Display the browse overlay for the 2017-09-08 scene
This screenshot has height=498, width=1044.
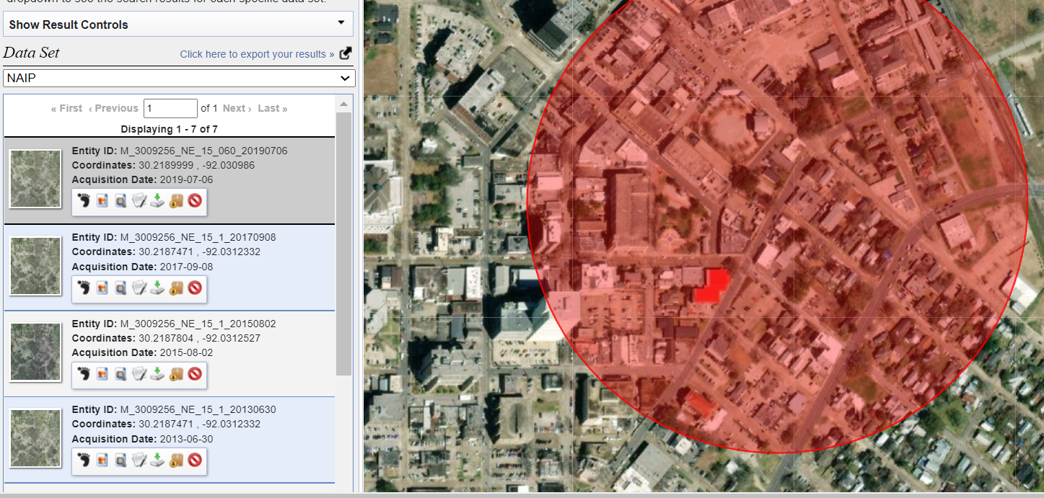(102, 288)
